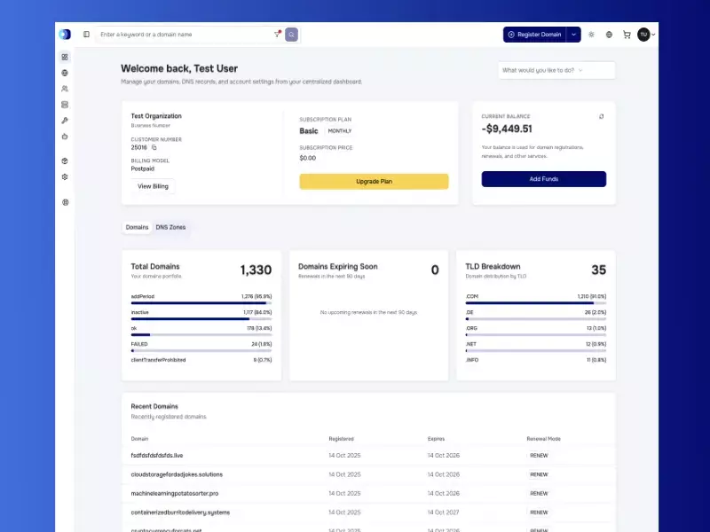
Task: Open the wrench tools icon in sidebar
Action: point(65,121)
